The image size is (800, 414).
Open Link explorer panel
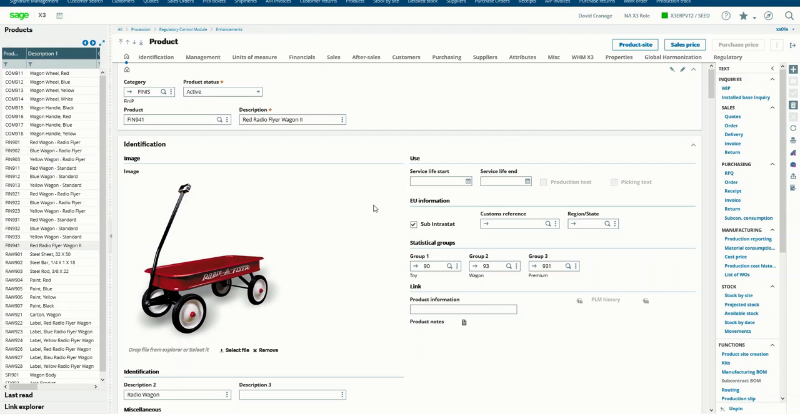pyautogui.click(x=24, y=407)
